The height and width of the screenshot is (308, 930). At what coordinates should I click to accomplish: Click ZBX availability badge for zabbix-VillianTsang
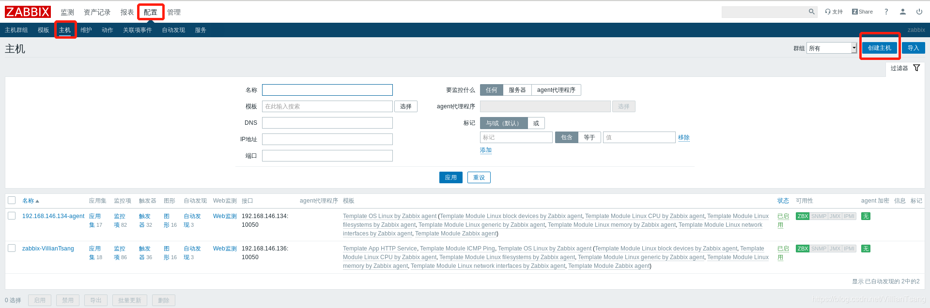803,249
